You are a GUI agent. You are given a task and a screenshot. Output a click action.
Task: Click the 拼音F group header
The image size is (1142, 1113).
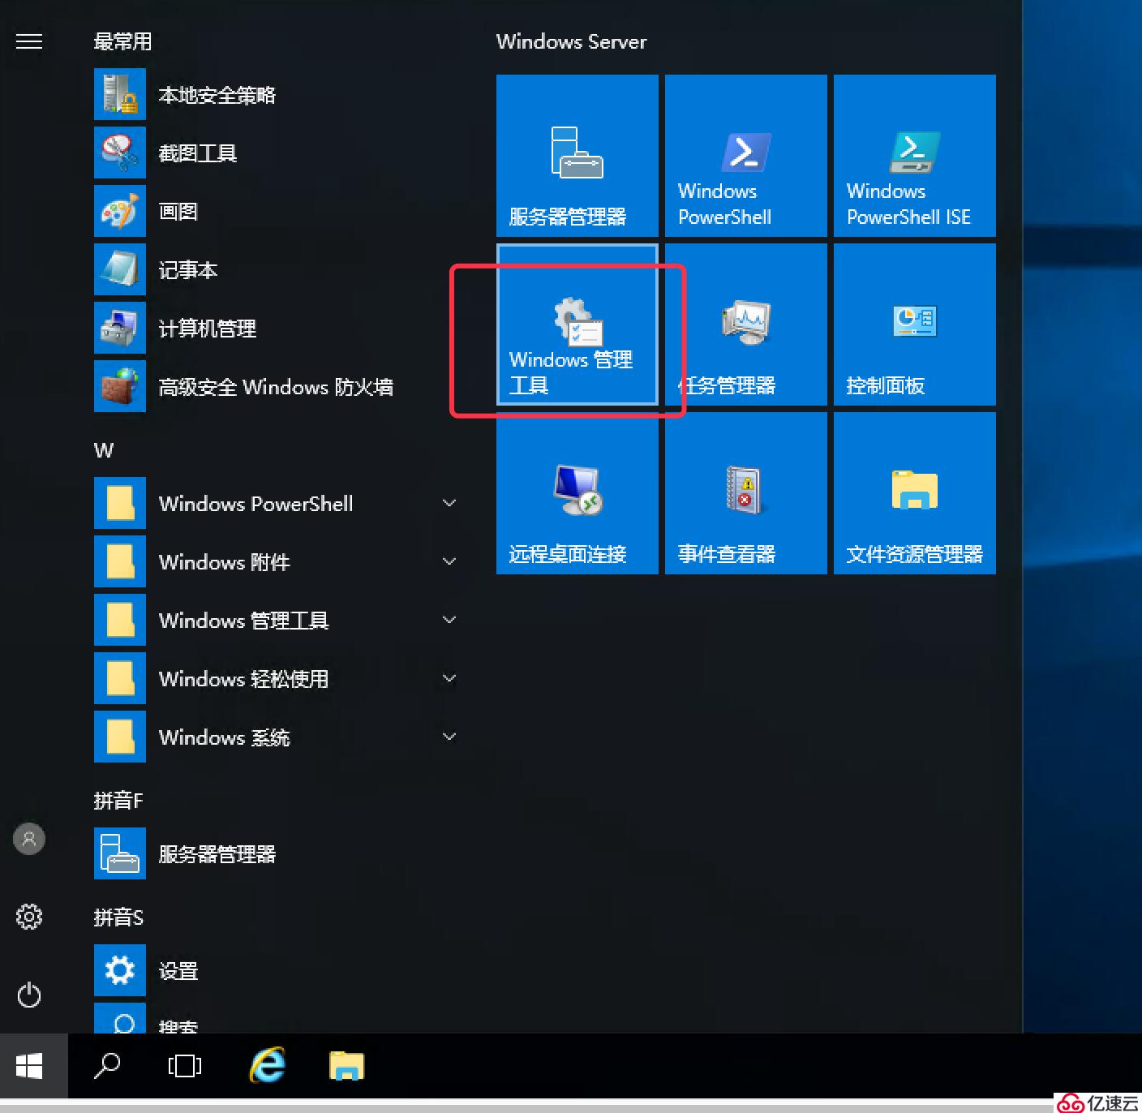pyautogui.click(x=118, y=801)
